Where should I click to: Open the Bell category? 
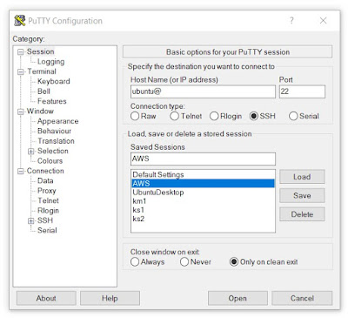[43, 91]
